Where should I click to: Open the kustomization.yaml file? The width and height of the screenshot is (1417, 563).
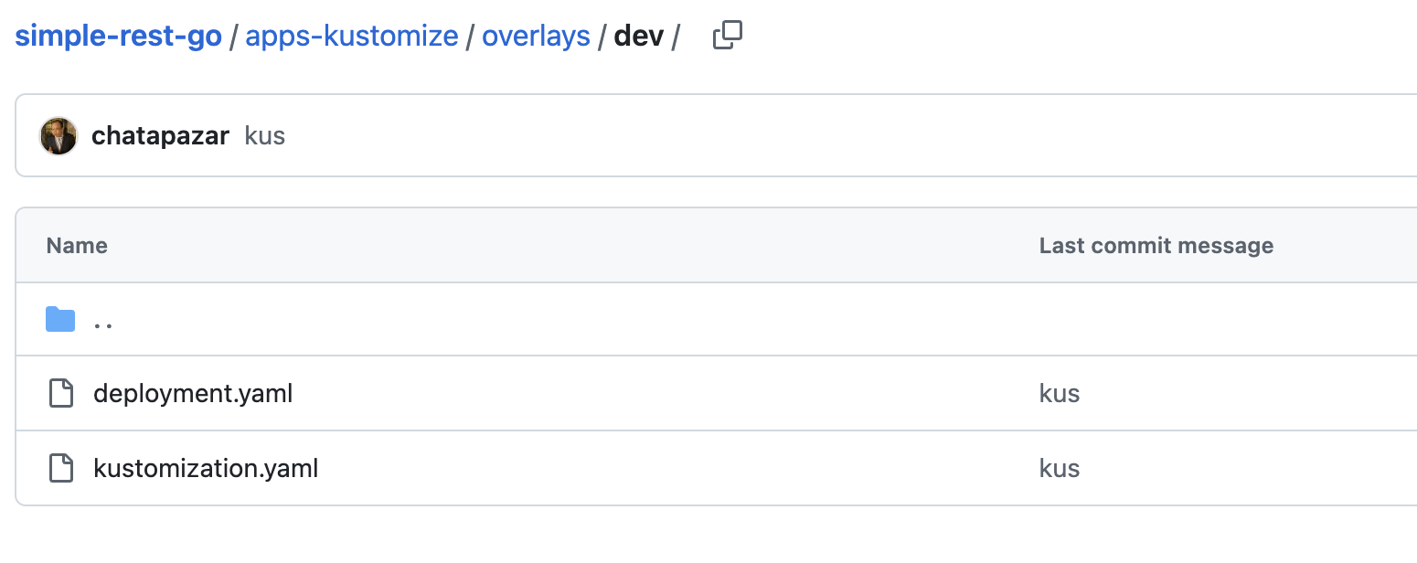(x=206, y=469)
